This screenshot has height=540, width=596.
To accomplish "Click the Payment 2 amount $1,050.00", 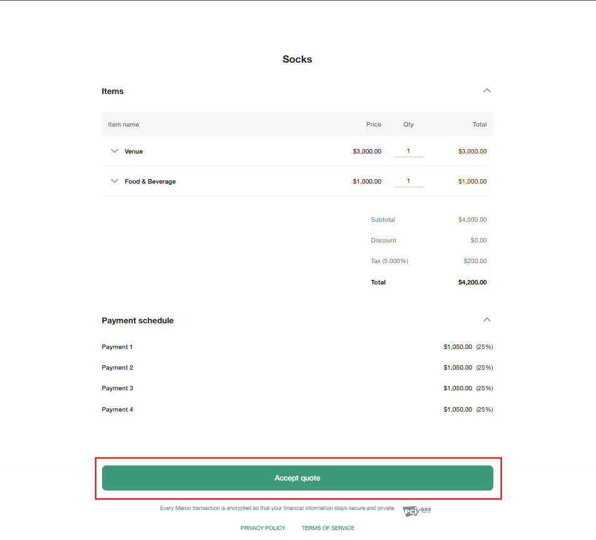I will tap(457, 368).
